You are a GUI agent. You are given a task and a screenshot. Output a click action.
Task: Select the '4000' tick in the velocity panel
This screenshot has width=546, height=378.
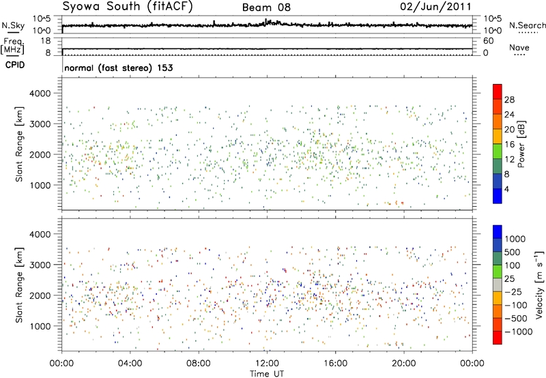coord(40,234)
